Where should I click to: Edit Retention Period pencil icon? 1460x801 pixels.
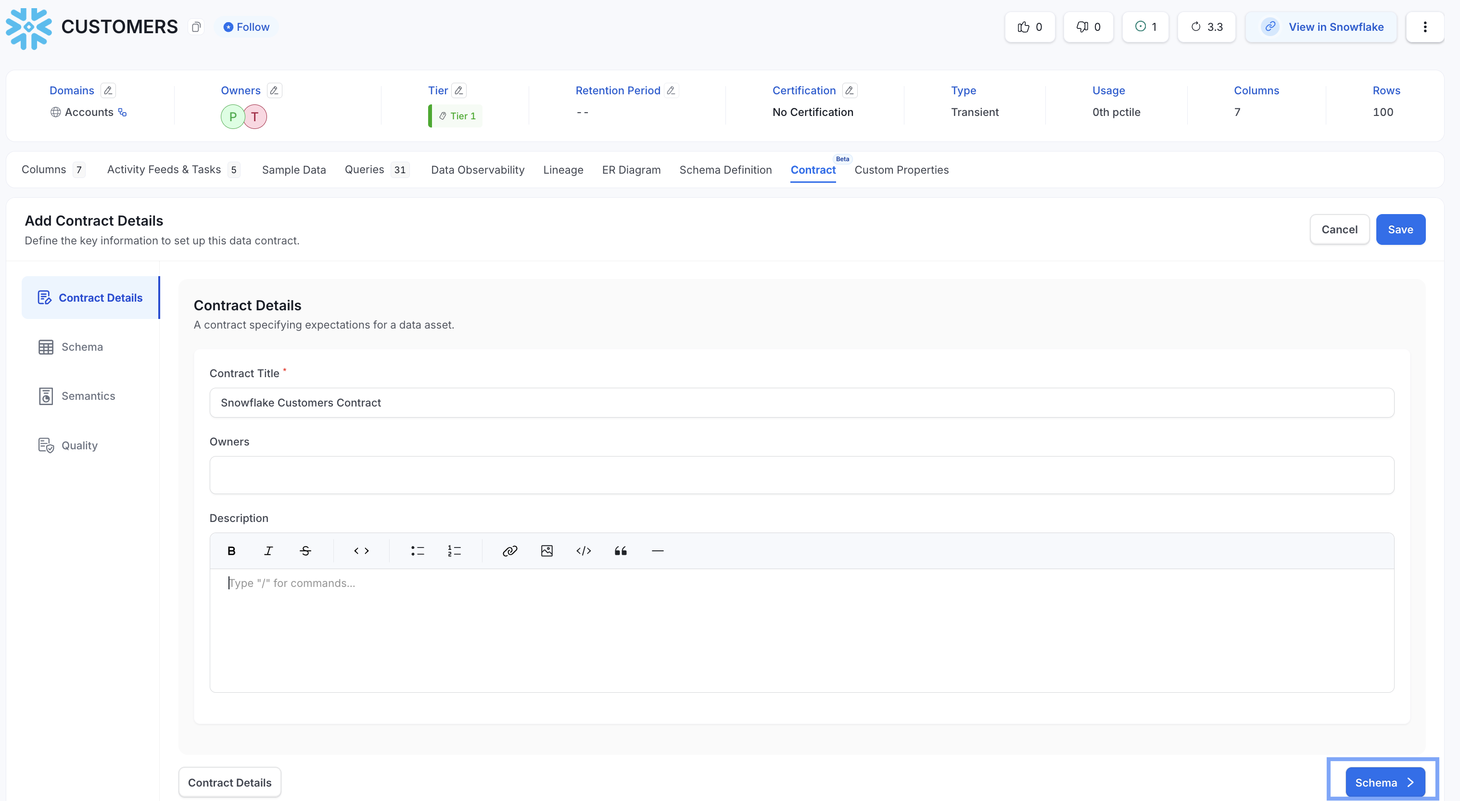tap(671, 90)
